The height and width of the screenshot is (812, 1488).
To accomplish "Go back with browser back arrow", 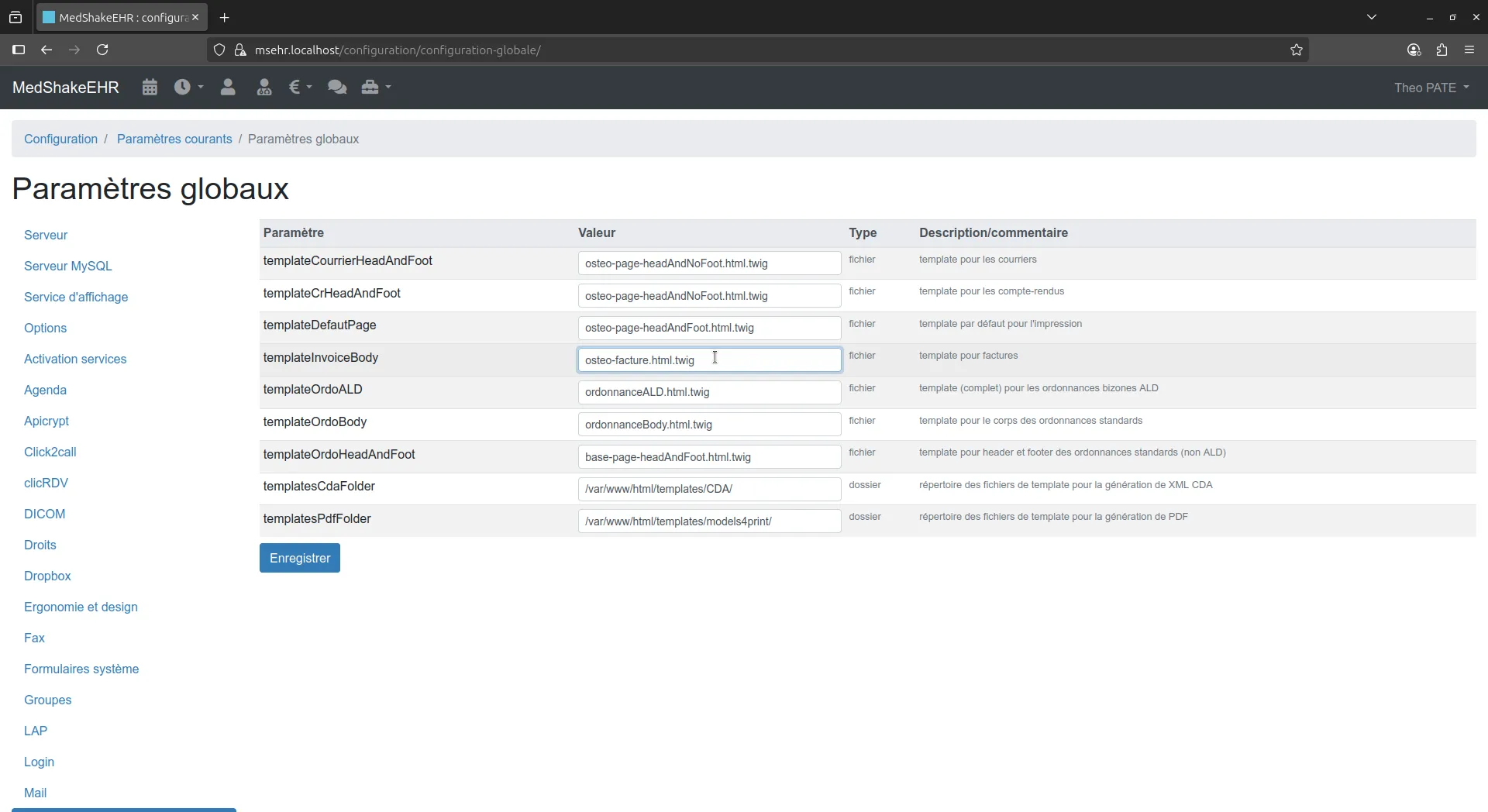I will click(x=46, y=50).
